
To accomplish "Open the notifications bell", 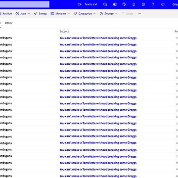I will coord(133,4).
